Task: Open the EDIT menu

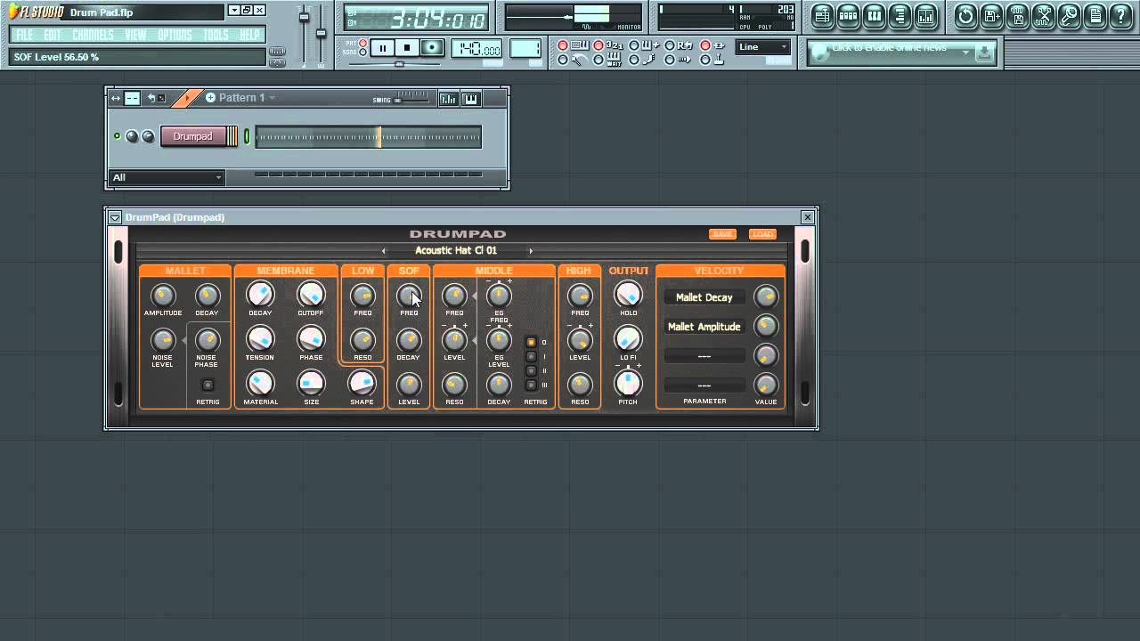Action: 53,35
